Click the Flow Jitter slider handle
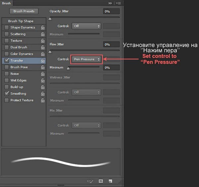This screenshot has width=199, height=187. (50, 52)
